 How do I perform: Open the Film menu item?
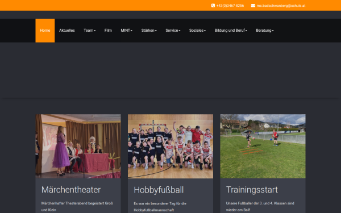pyautogui.click(x=108, y=31)
